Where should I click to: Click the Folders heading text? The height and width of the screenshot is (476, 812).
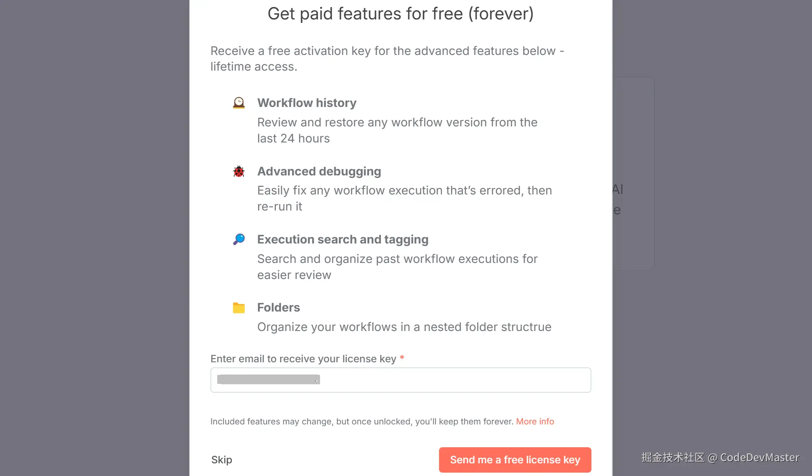[x=278, y=307]
